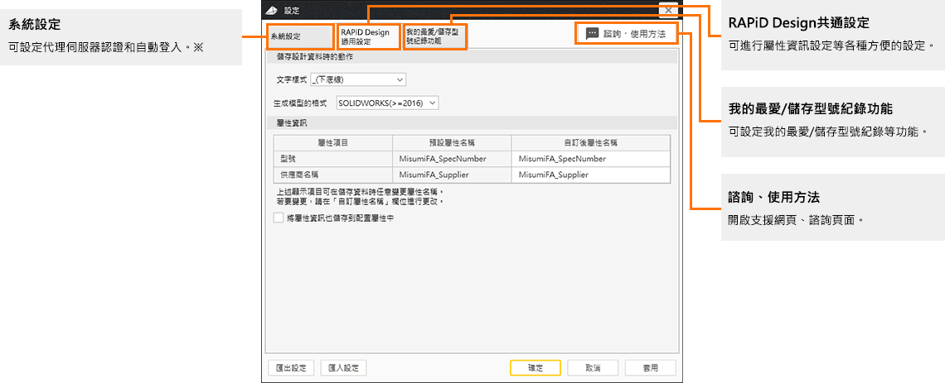The width and height of the screenshot is (945, 383).
Task: Click the 自訂後屬性名稱 column header
Action: 590,143
